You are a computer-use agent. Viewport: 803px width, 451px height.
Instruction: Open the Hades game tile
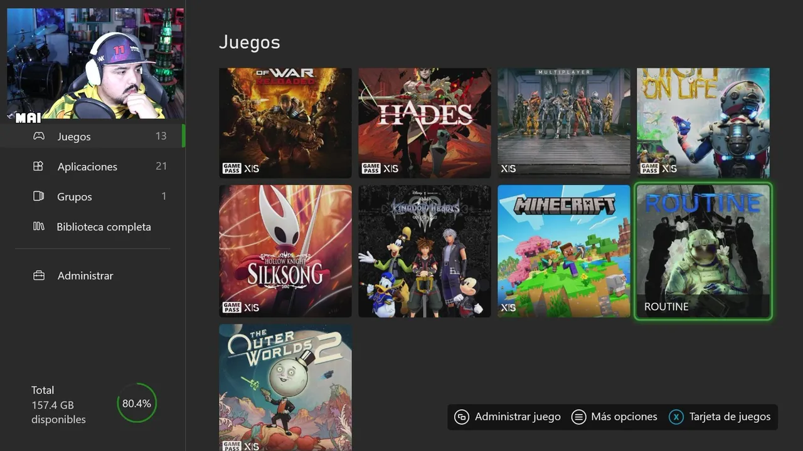425,123
